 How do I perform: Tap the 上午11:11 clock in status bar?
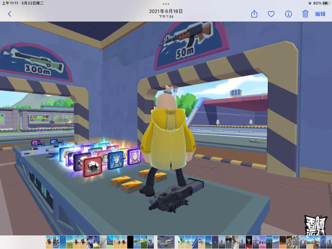pyautogui.click(x=10, y=3)
